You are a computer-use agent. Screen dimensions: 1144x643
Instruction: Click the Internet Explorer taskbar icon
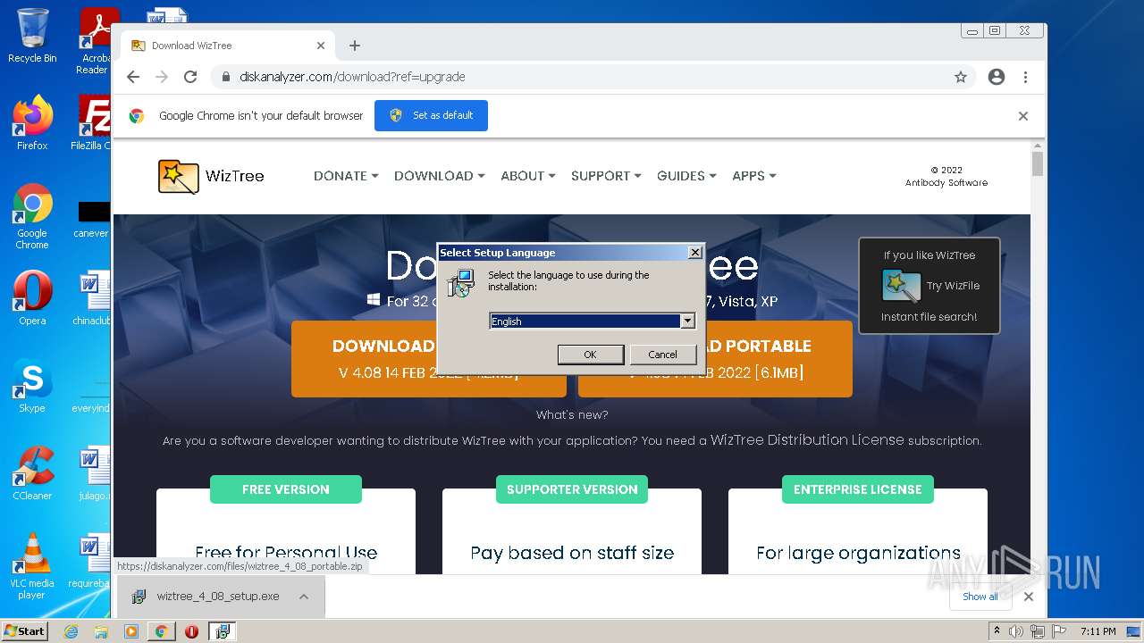click(71, 631)
